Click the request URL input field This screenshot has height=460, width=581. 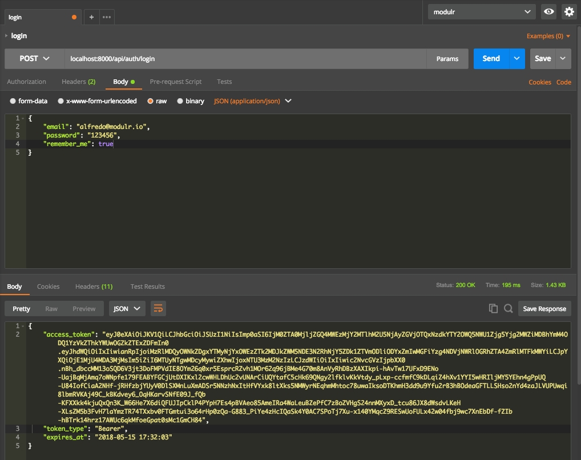pyautogui.click(x=245, y=58)
